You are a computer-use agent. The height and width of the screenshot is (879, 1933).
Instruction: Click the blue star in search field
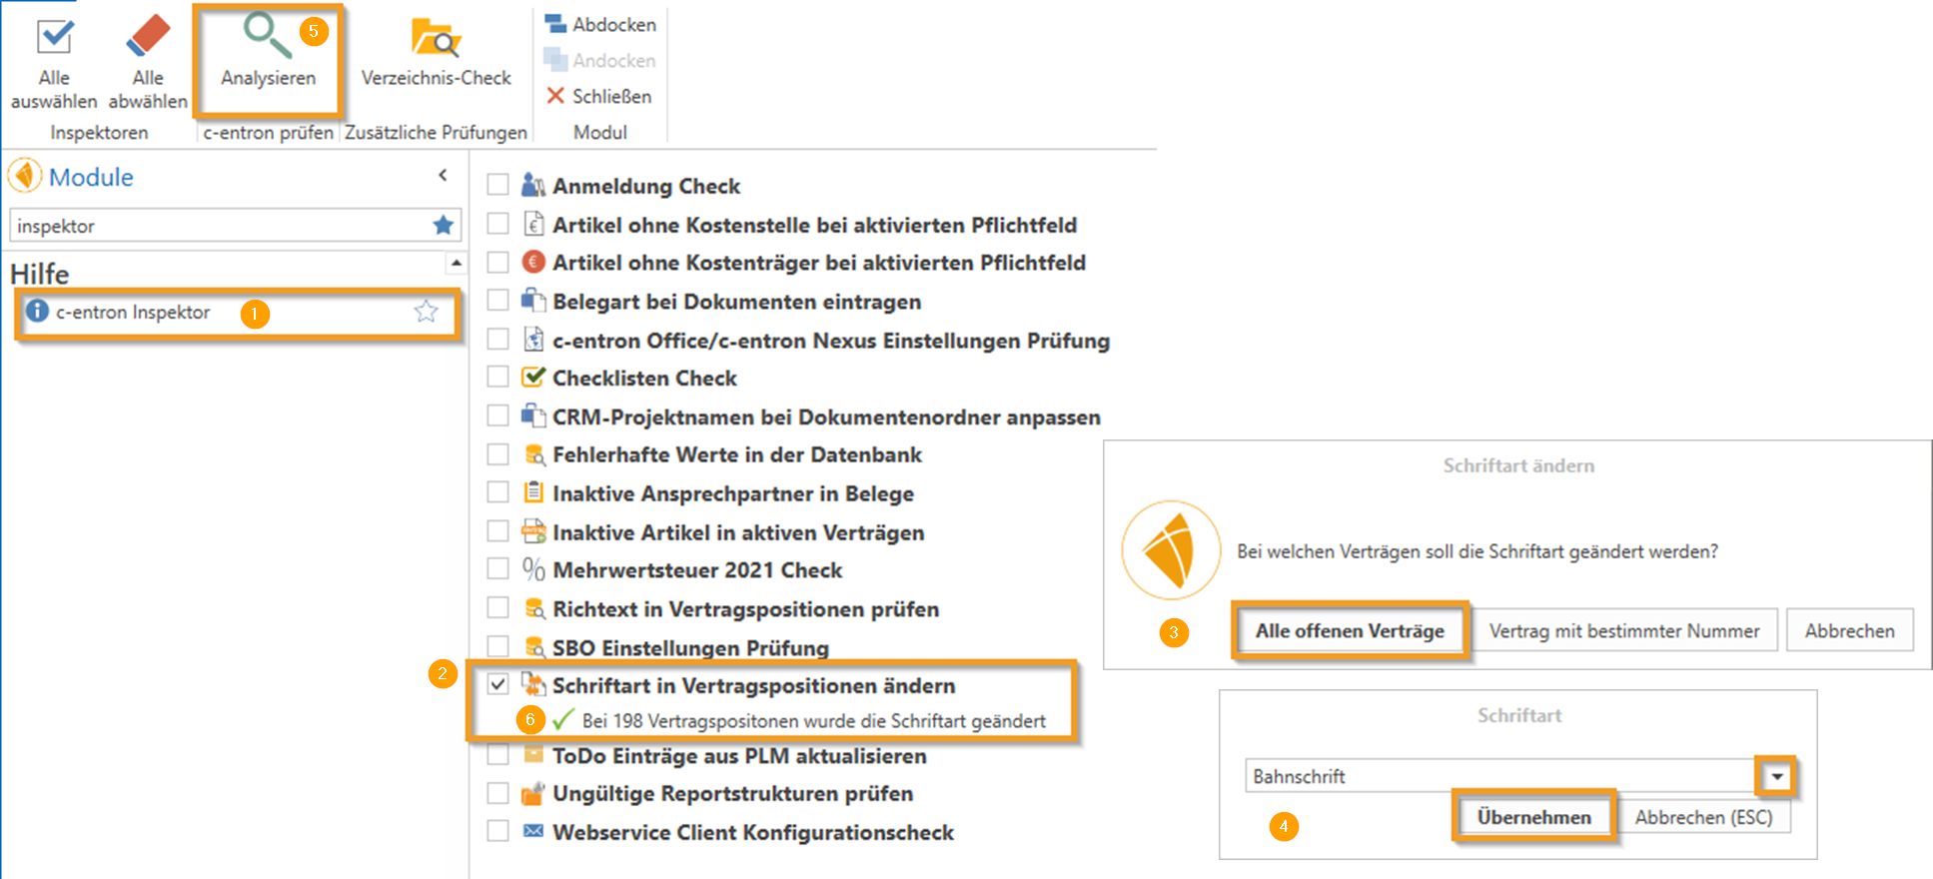pyautogui.click(x=443, y=226)
